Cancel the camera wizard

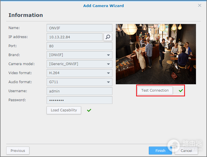[x=186, y=151]
